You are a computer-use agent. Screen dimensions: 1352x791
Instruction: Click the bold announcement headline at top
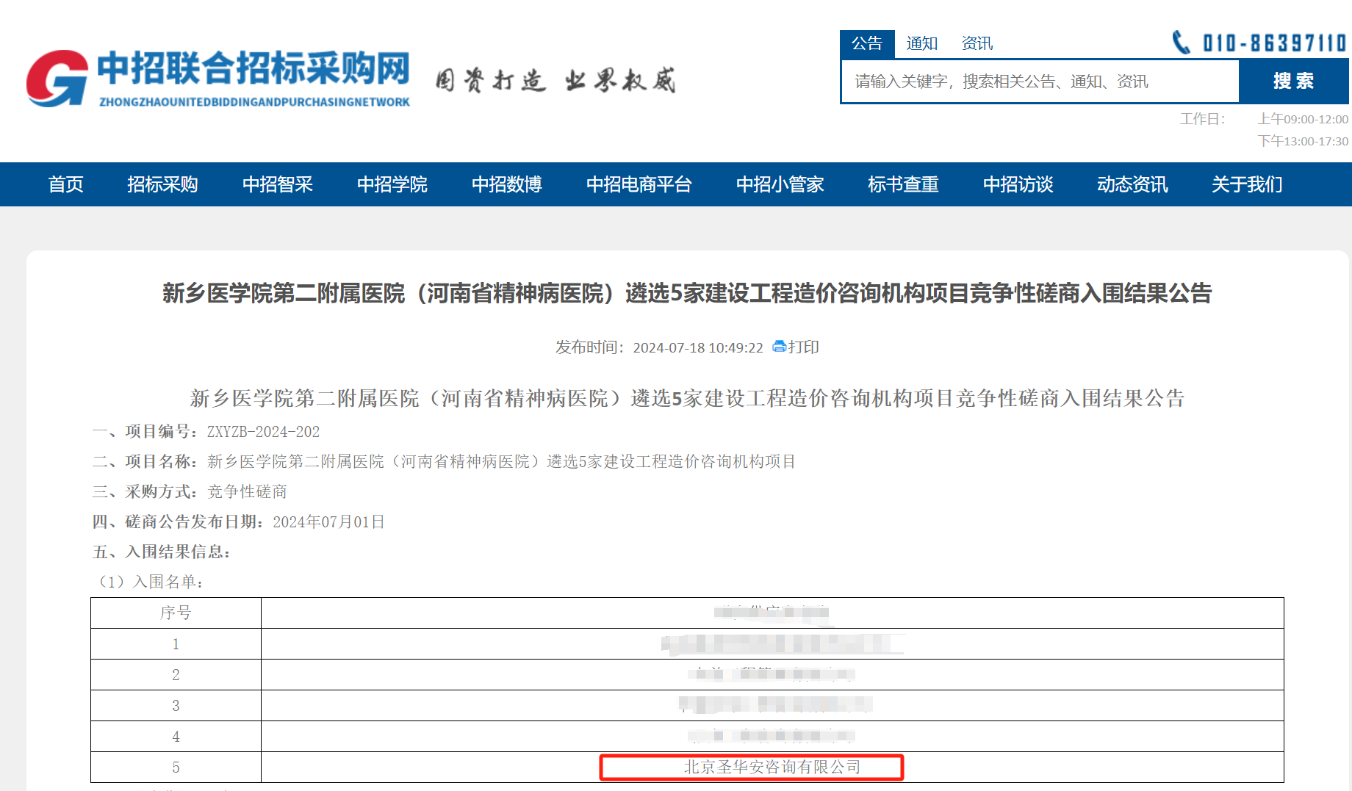coord(687,293)
